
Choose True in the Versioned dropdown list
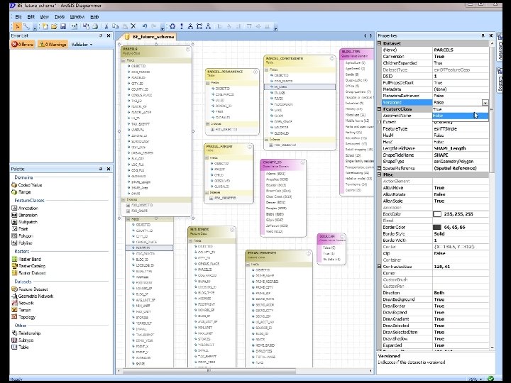[x=460, y=109]
